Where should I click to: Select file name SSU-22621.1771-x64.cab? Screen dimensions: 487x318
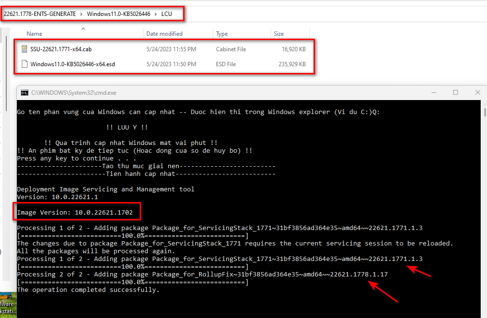(x=61, y=49)
